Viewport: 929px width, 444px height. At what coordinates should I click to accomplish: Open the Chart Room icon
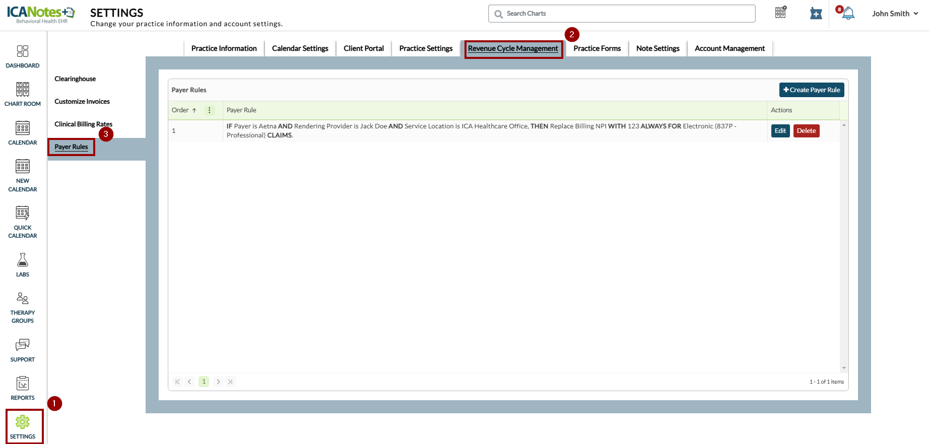[23, 94]
